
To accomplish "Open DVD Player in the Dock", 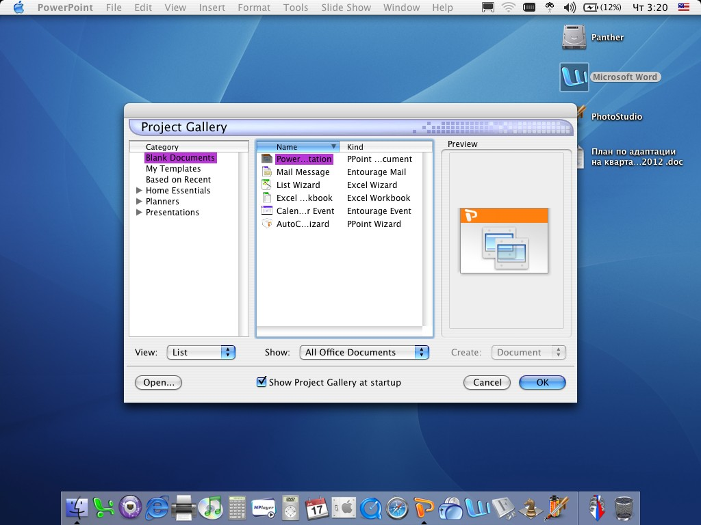I will point(290,508).
